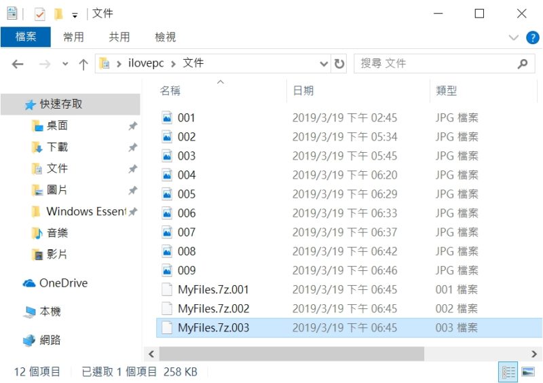Expand the ribbon with the chevron
543x383 pixels.
(x=513, y=37)
